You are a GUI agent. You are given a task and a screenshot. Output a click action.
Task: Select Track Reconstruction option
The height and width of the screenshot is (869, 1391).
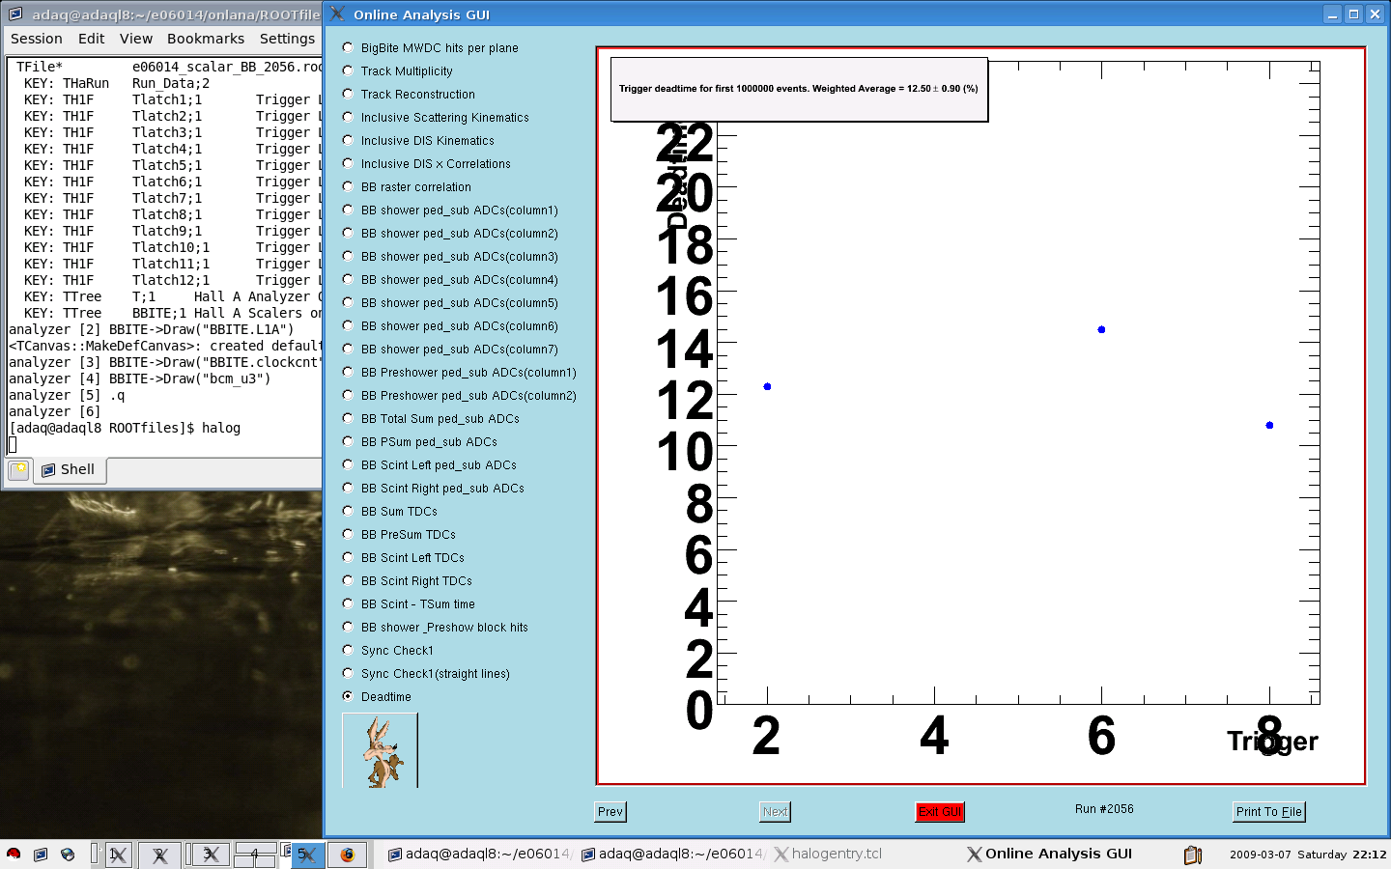coord(409,94)
